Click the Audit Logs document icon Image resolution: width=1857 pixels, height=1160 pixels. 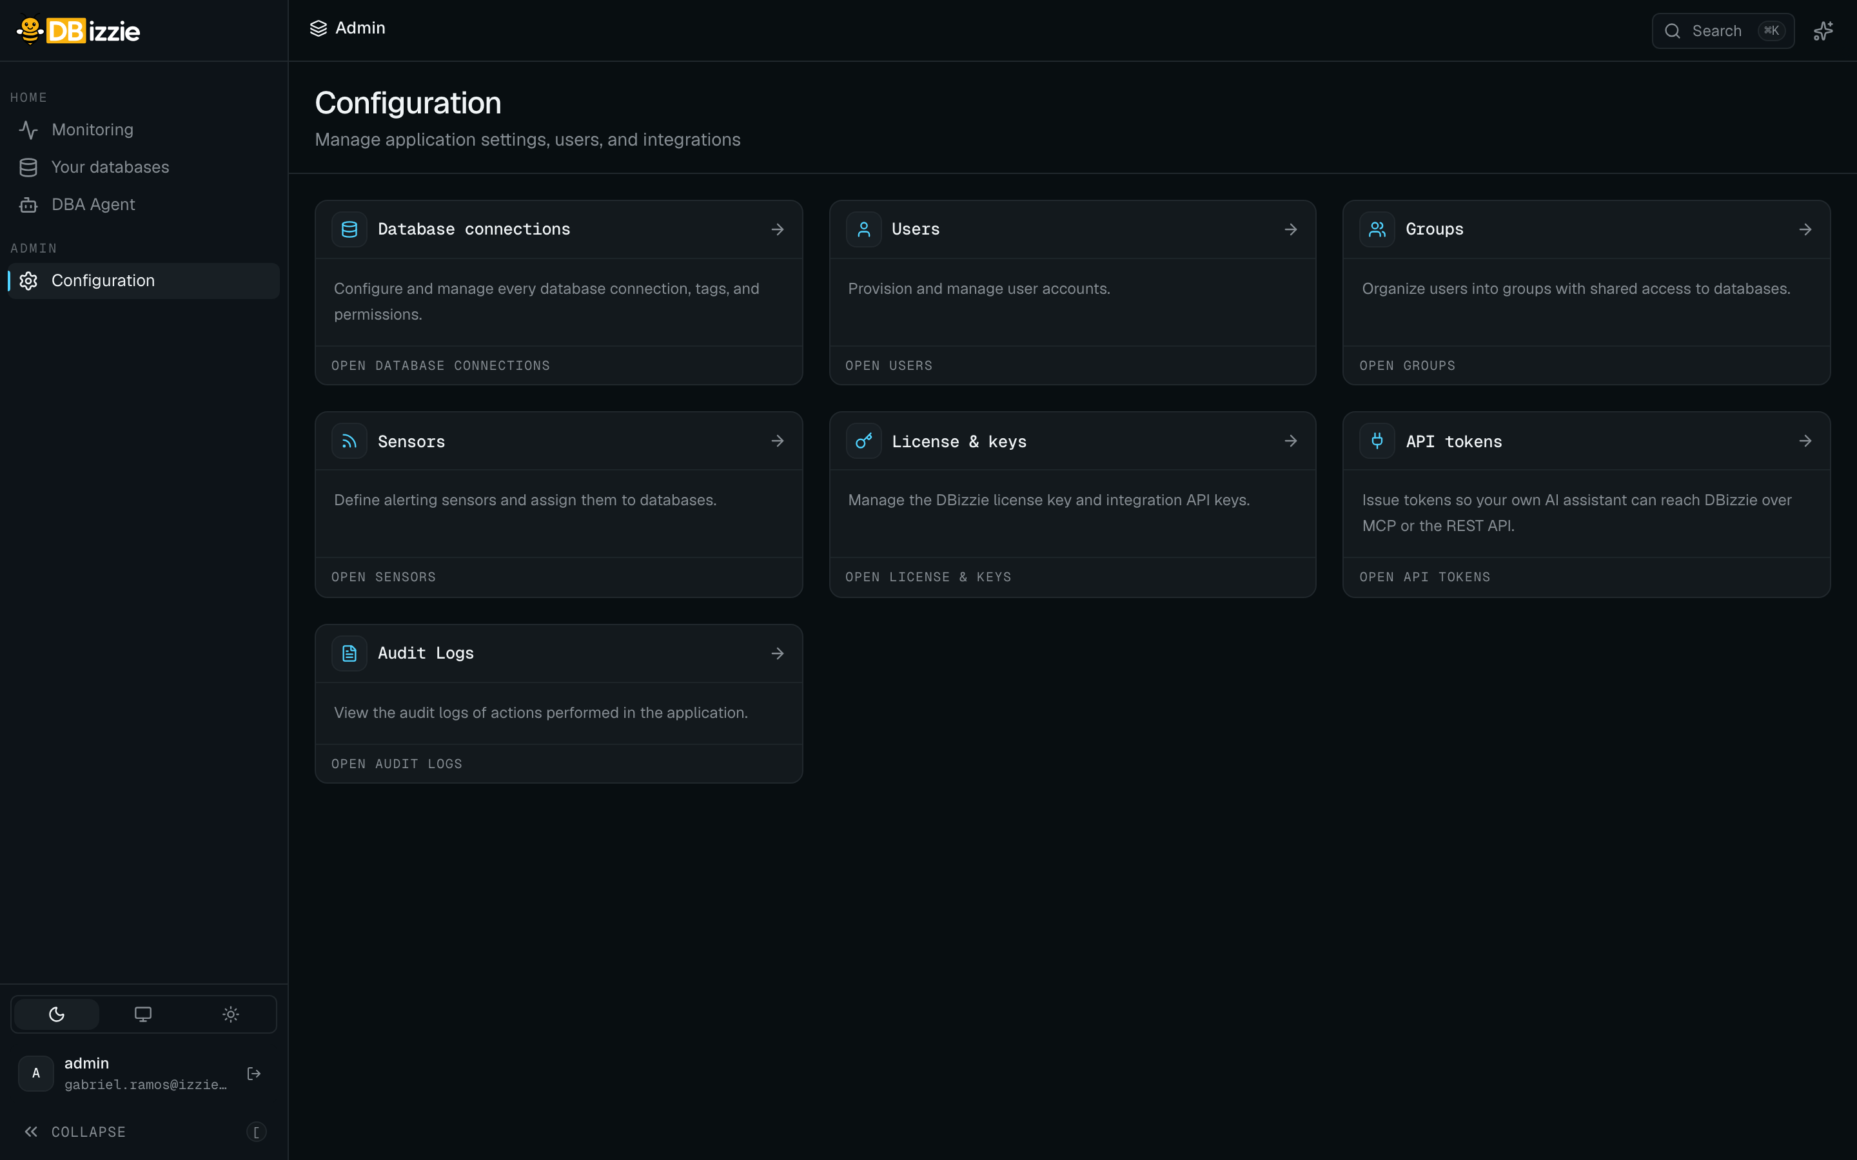coord(349,653)
